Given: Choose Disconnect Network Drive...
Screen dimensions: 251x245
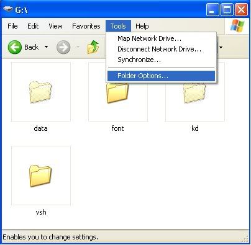Looking at the screenshot, I should pos(161,49).
